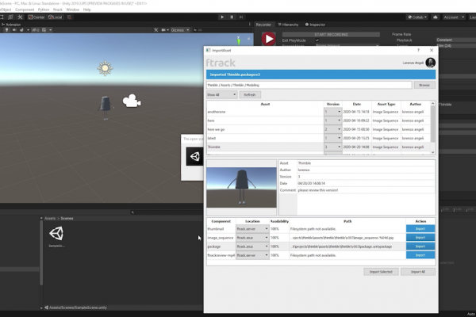Select the latest asset row
Screen dimensions: 476x317
tap(318, 139)
